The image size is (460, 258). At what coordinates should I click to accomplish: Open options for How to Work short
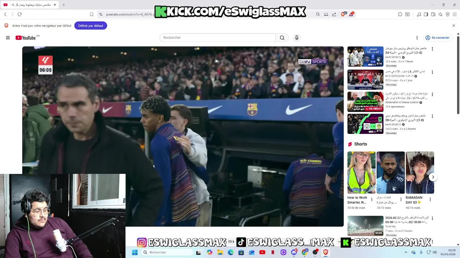372,200
